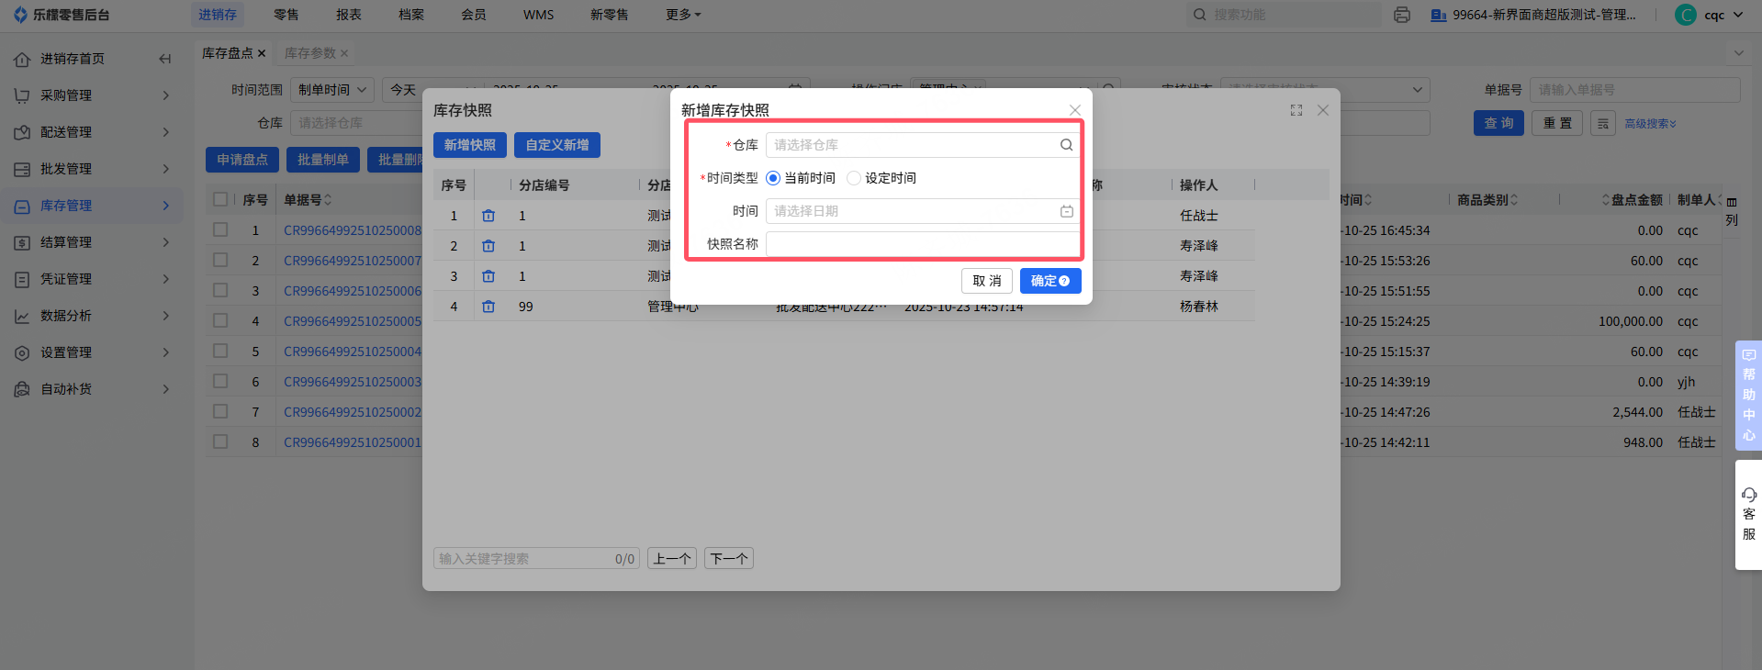Image resolution: width=1762 pixels, height=670 pixels.
Task: Open the WMS top menu
Action: point(538,15)
